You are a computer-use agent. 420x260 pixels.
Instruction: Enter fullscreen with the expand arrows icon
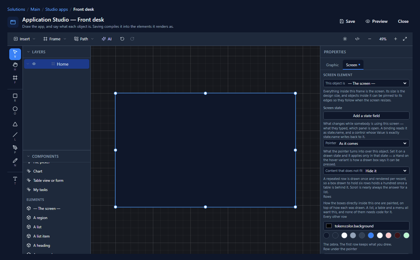(x=405, y=39)
